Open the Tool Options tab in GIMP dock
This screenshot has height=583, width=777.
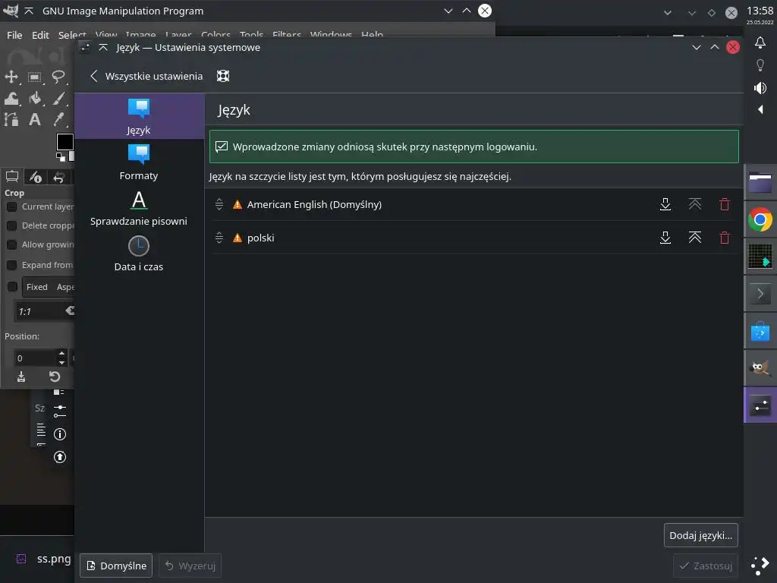(x=12, y=176)
